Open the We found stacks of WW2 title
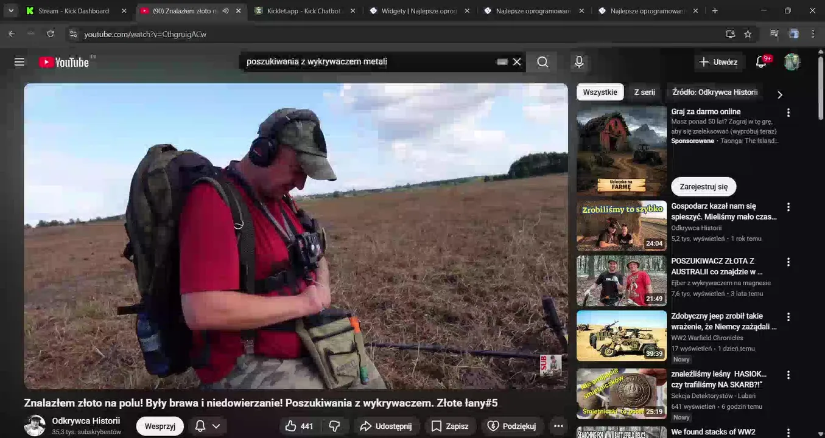This screenshot has width=825, height=438. point(714,432)
